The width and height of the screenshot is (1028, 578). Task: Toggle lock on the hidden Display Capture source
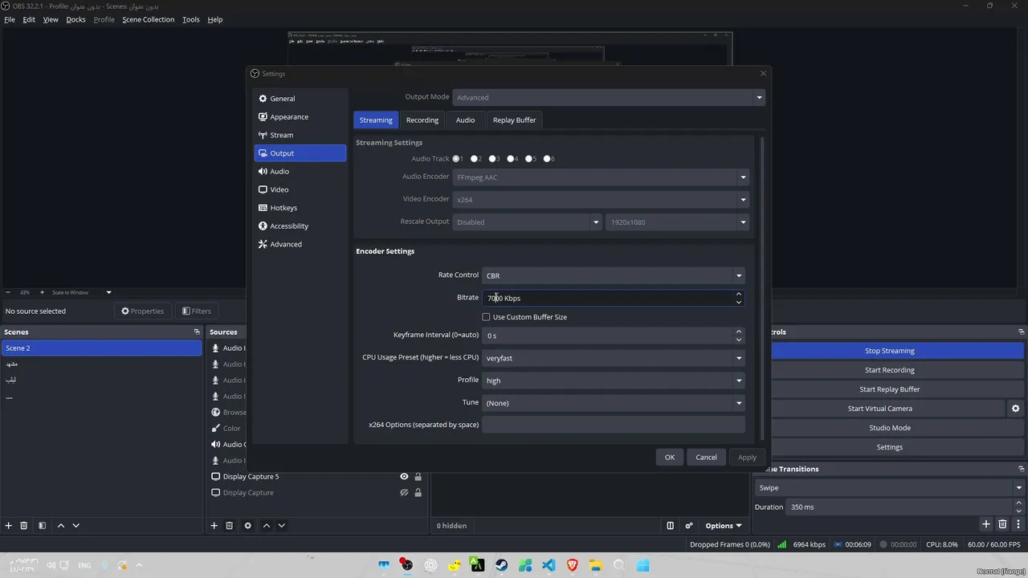(x=418, y=493)
